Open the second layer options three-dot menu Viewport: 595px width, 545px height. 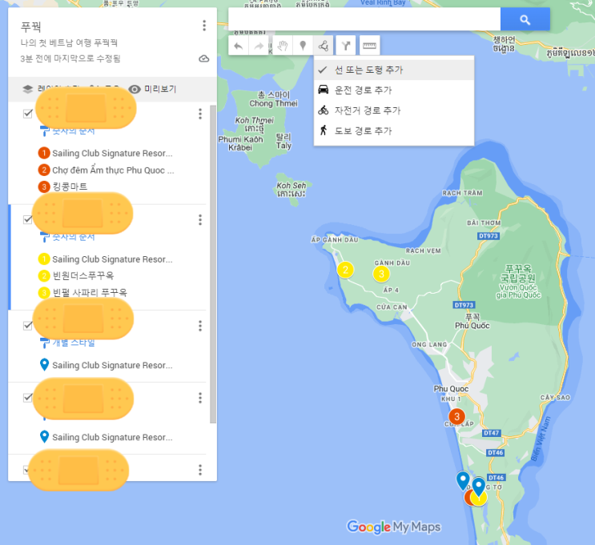pos(200,219)
